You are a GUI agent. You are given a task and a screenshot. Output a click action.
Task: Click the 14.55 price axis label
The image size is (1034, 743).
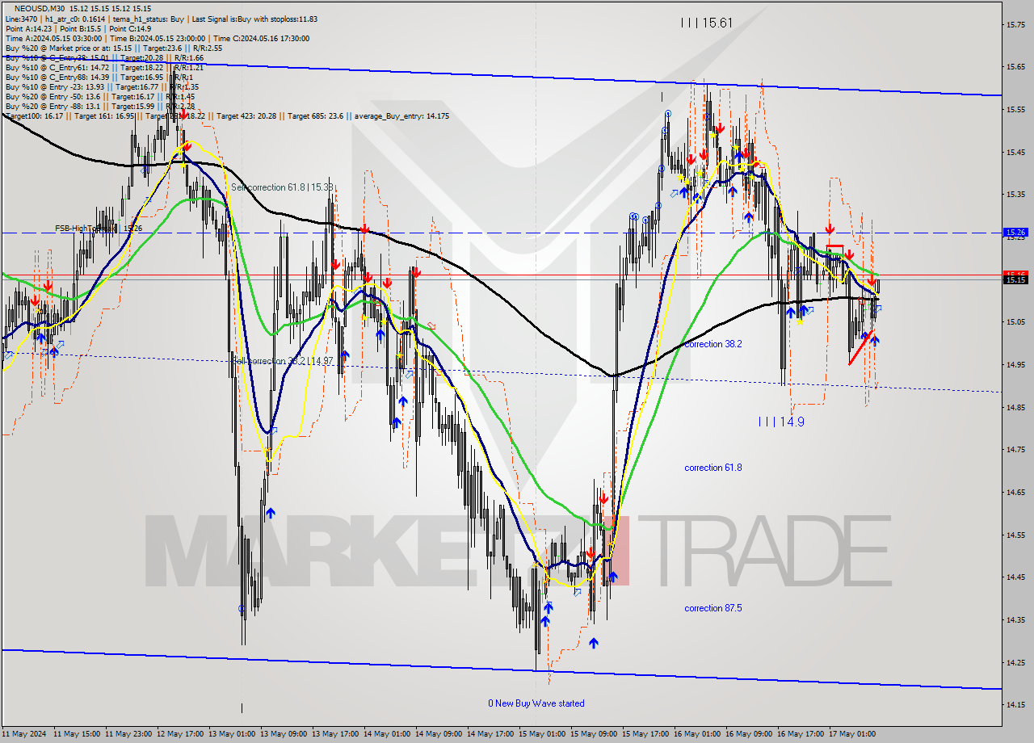[x=1015, y=535]
